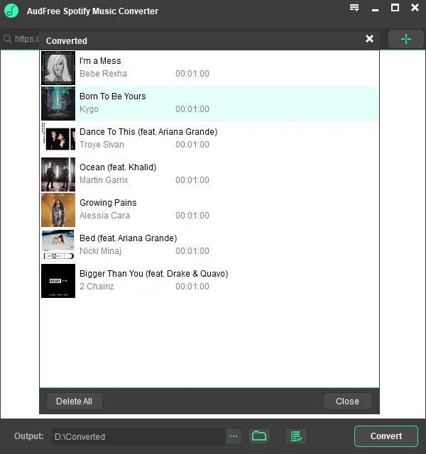Browse output path with three-dots button
The width and height of the screenshot is (426, 454).
click(234, 436)
